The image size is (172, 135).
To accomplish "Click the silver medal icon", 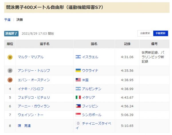I will click(10, 70).
